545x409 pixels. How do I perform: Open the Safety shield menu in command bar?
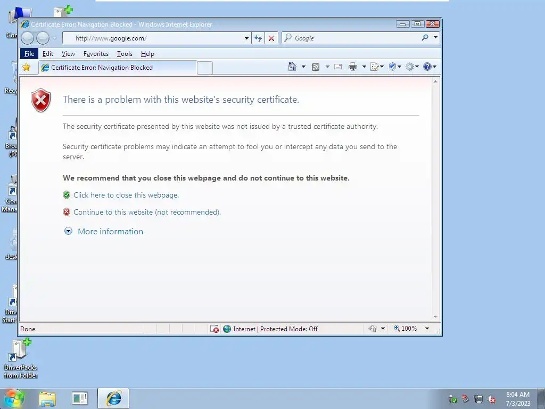[394, 67]
